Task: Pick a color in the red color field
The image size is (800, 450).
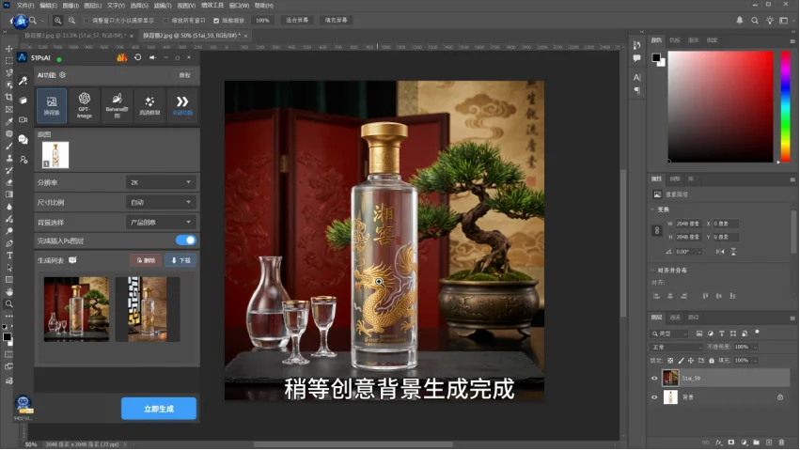Action: click(x=720, y=106)
